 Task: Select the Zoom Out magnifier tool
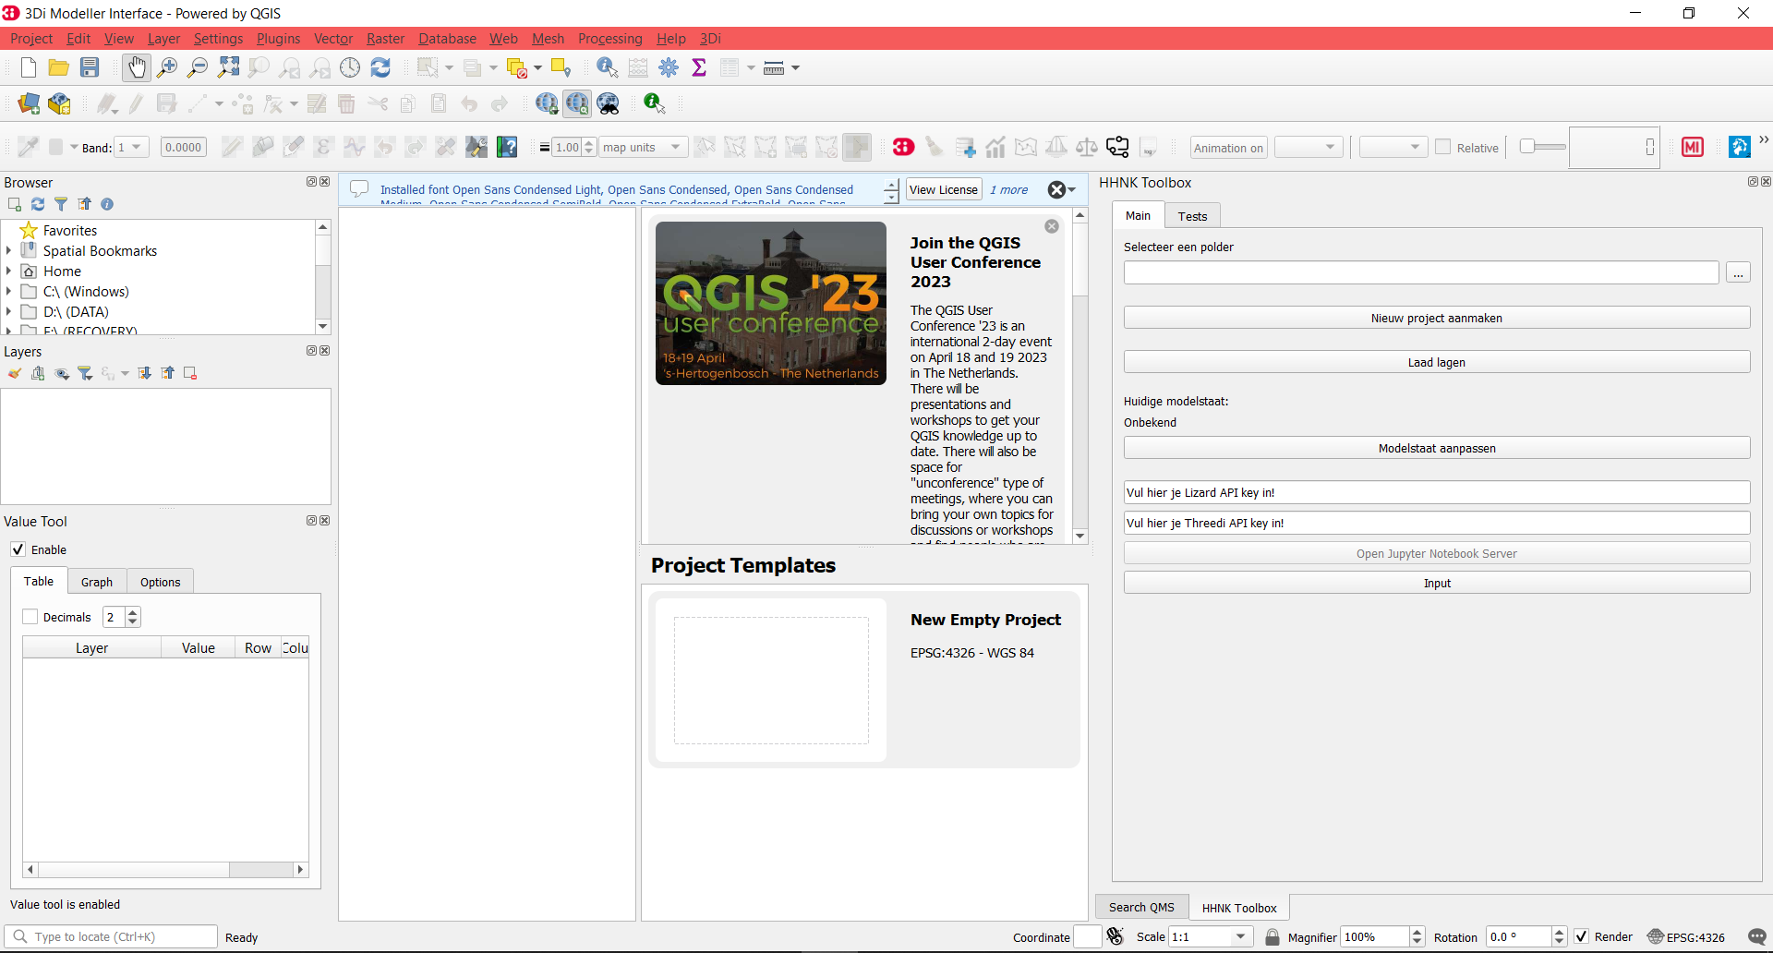point(198,67)
